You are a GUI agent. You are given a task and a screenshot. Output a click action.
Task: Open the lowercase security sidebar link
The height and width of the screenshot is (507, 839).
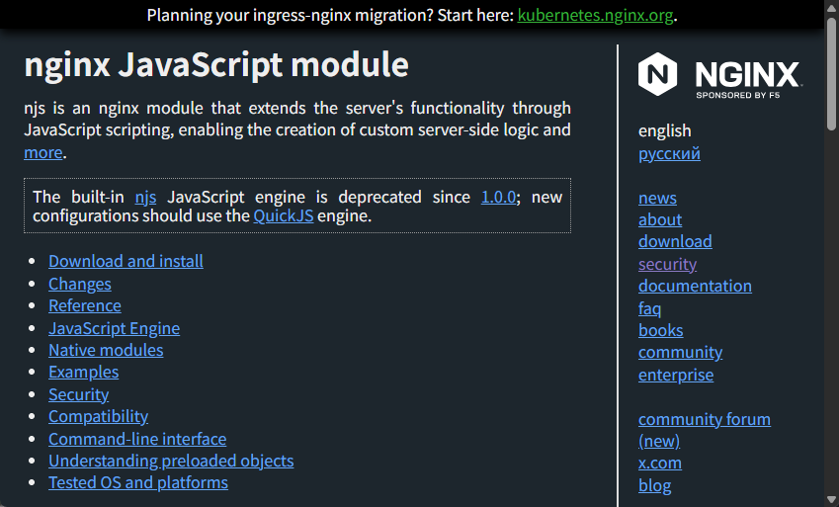[667, 264]
